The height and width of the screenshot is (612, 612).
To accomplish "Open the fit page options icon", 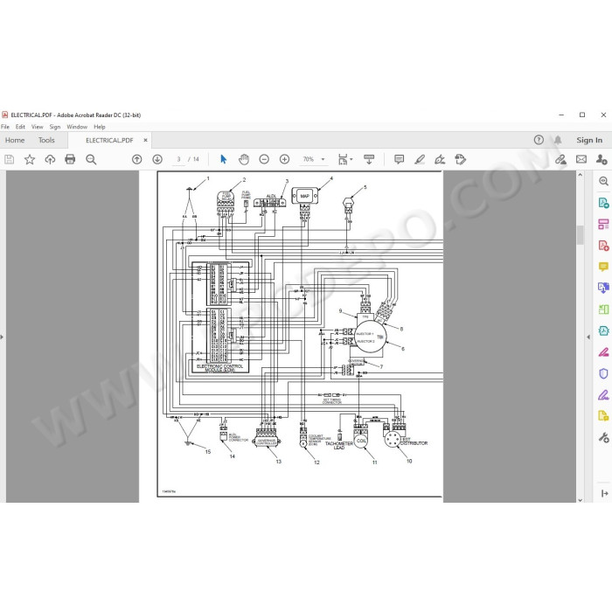I will pyautogui.click(x=345, y=159).
